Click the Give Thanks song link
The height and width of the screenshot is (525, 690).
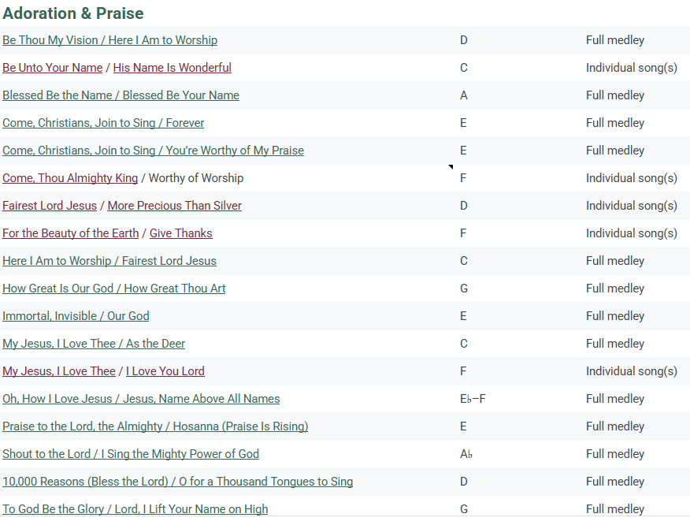[180, 233]
